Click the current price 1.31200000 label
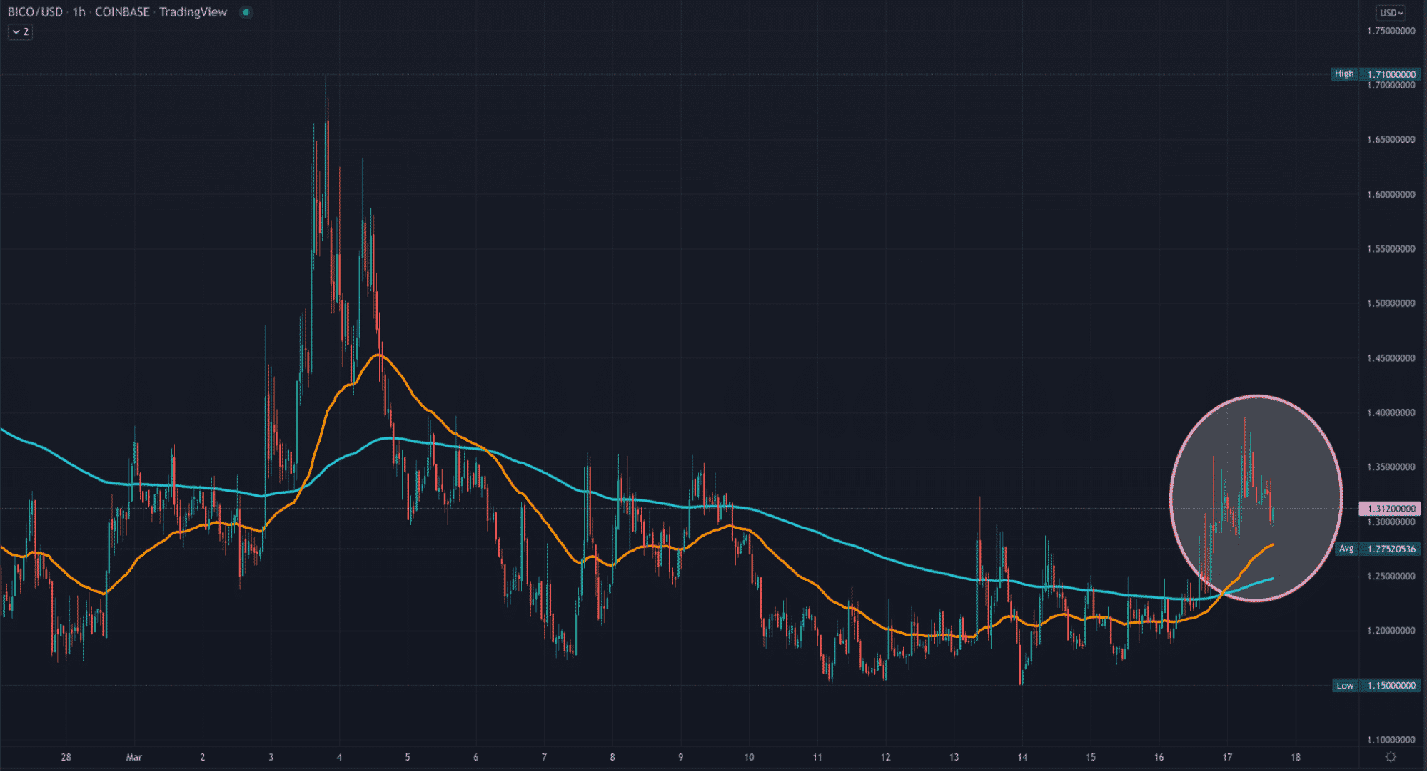This screenshot has width=1427, height=772. click(x=1389, y=509)
